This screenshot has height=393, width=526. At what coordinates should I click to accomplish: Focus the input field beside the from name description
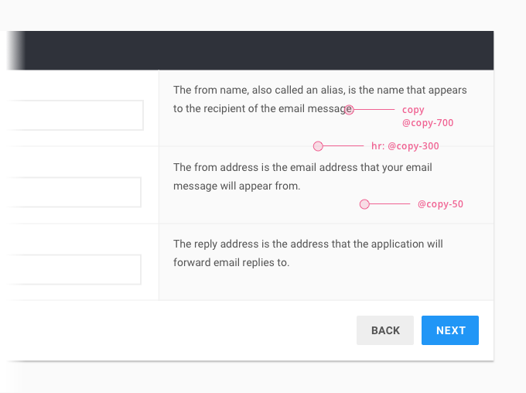[x=75, y=115]
